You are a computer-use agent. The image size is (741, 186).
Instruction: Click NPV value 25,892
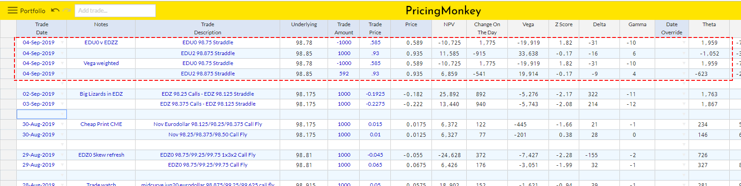pos(449,94)
